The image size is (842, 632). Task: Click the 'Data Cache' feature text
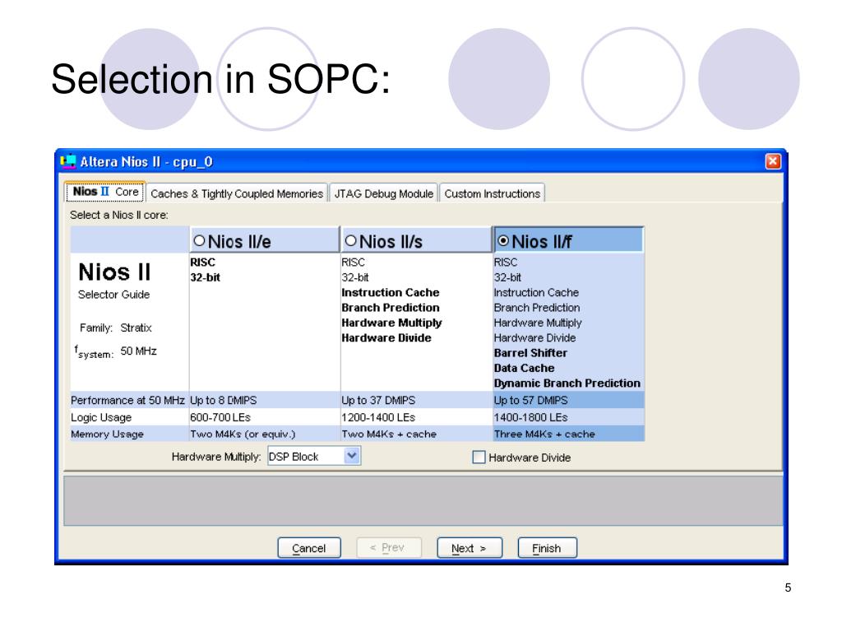[x=524, y=368]
